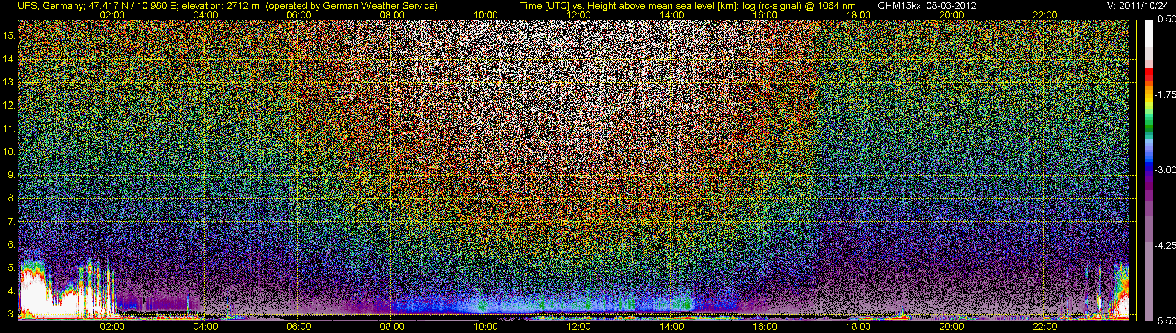
Task: Click the "22:00" label on the bottom time axis
Action: (1045, 327)
